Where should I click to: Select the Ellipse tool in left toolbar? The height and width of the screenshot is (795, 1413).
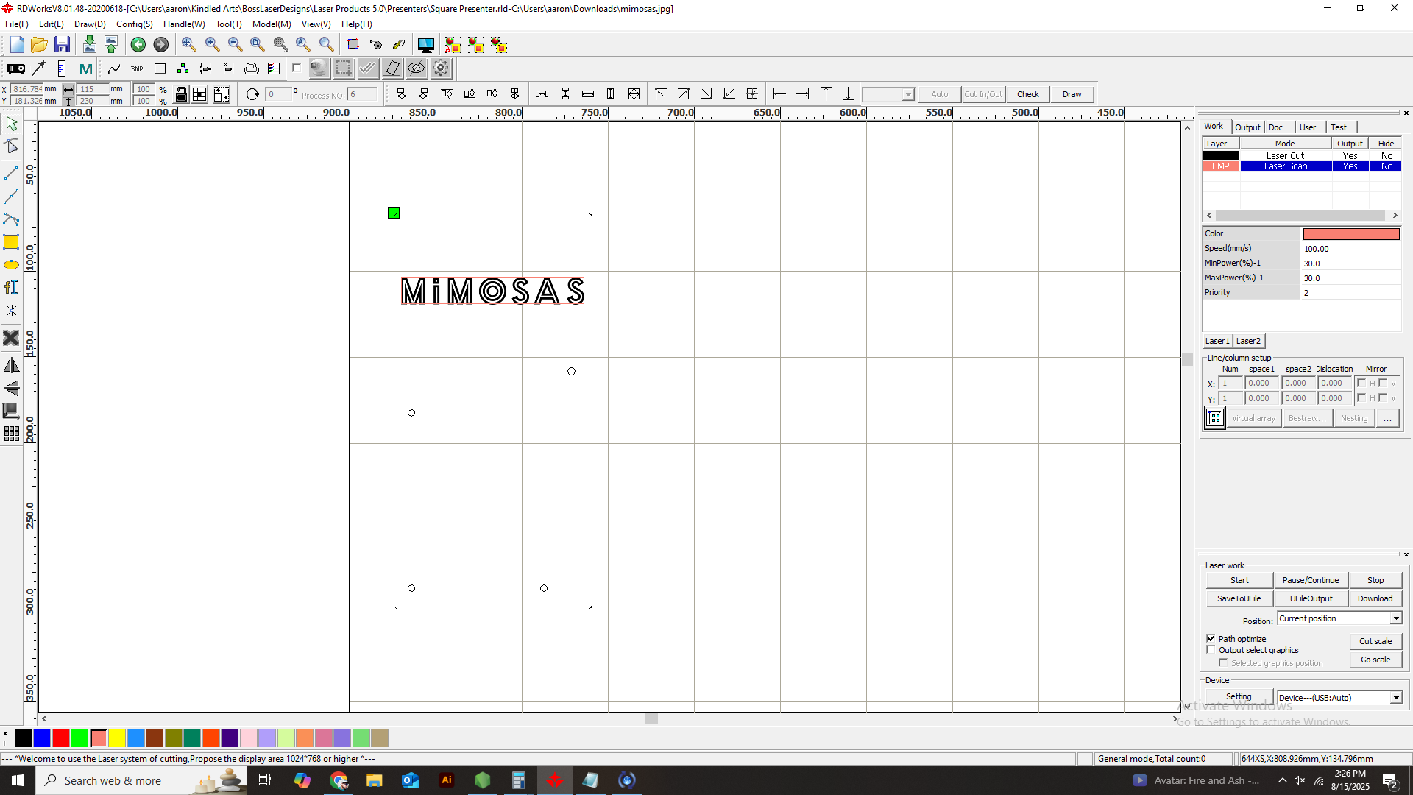[x=11, y=265]
